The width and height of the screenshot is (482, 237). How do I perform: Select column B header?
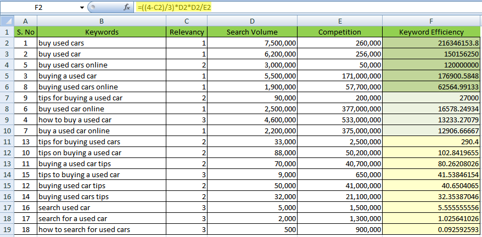(x=102, y=21)
